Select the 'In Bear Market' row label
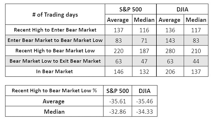This screenshot has height=120, width=214. 55,71
